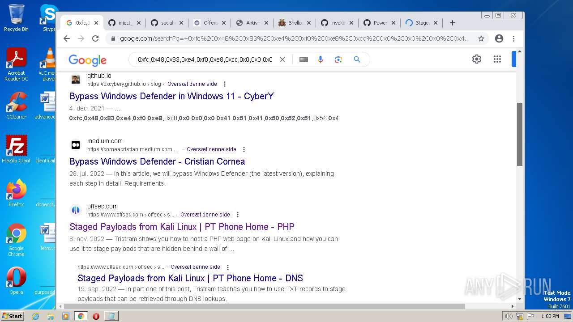Switch to Opera in the taskbar

(x=96, y=316)
